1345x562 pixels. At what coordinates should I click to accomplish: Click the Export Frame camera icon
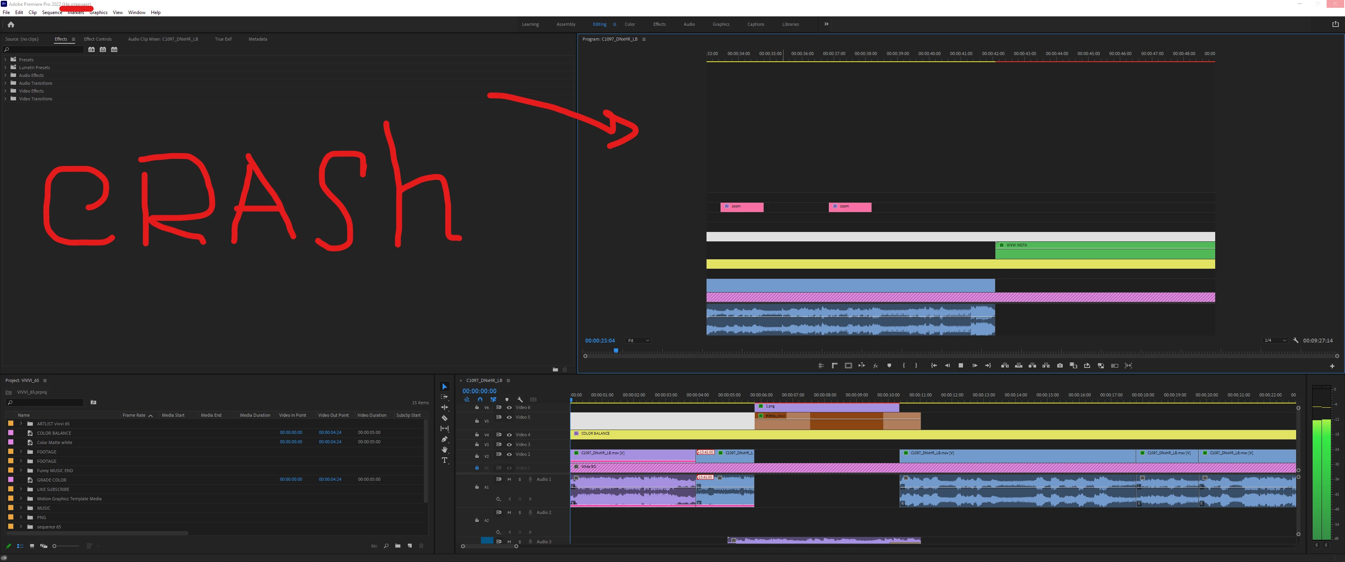point(1060,366)
